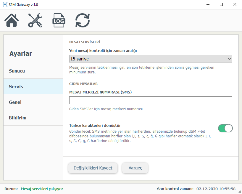This screenshot has width=242, height=194.
Task: Select the Servis settings tab
Action: [x=33, y=87]
